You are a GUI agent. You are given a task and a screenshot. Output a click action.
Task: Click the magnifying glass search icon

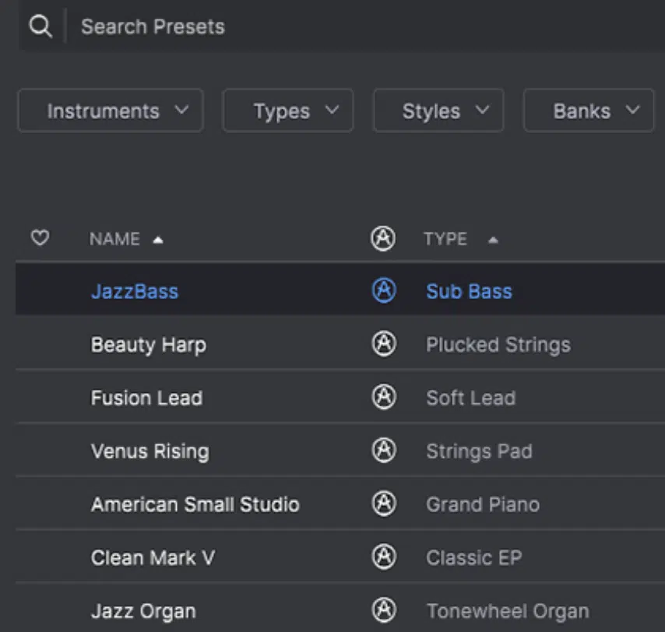coord(40,26)
